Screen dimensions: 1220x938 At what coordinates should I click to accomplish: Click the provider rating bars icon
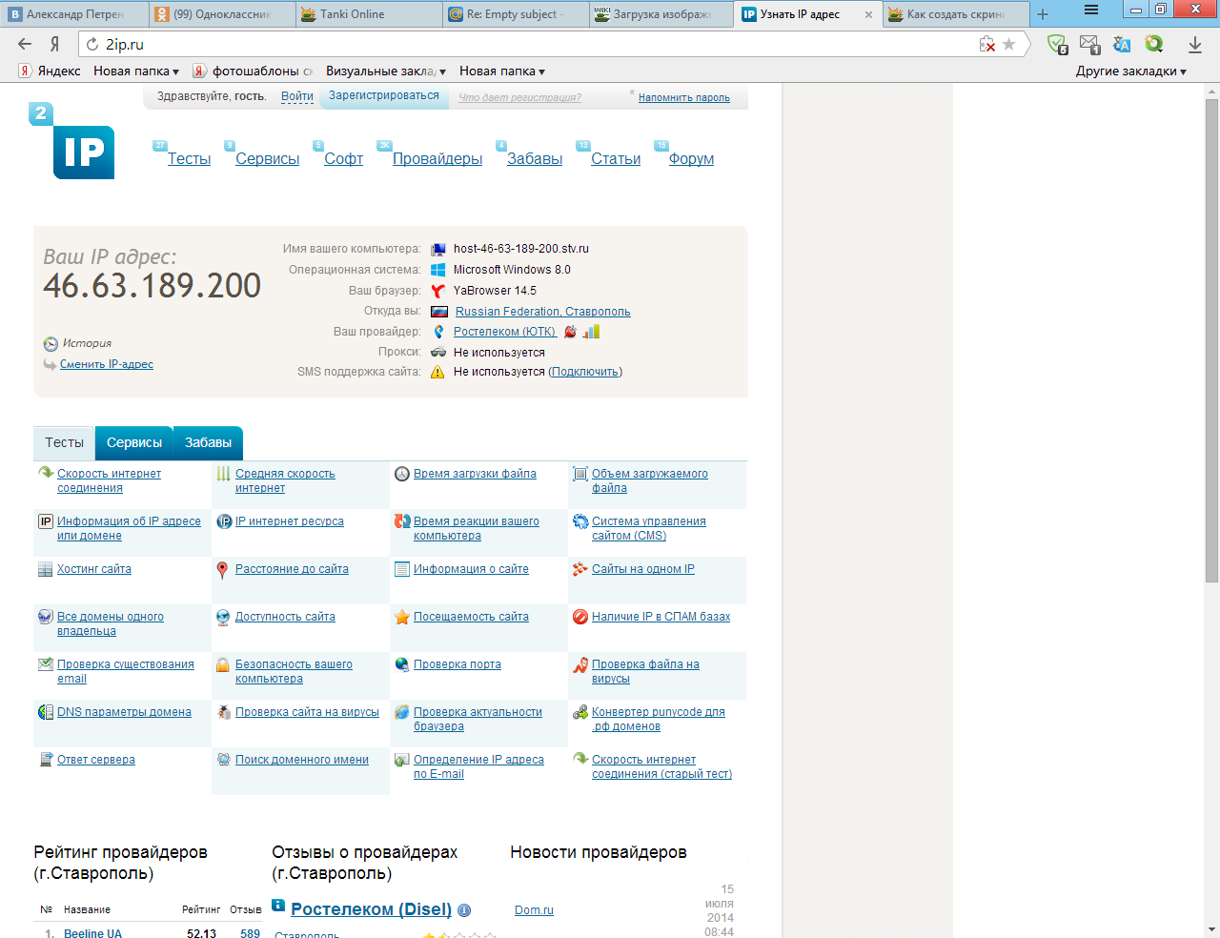[x=592, y=332]
